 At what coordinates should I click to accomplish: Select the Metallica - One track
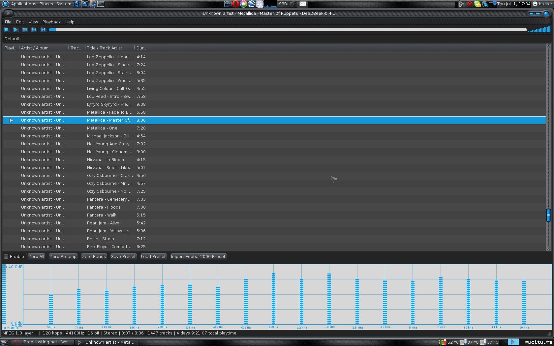(x=274, y=128)
